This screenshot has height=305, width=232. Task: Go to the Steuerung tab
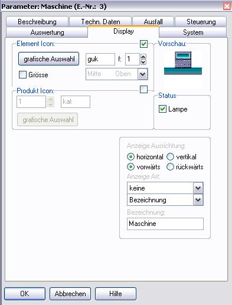[x=201, y=22]
